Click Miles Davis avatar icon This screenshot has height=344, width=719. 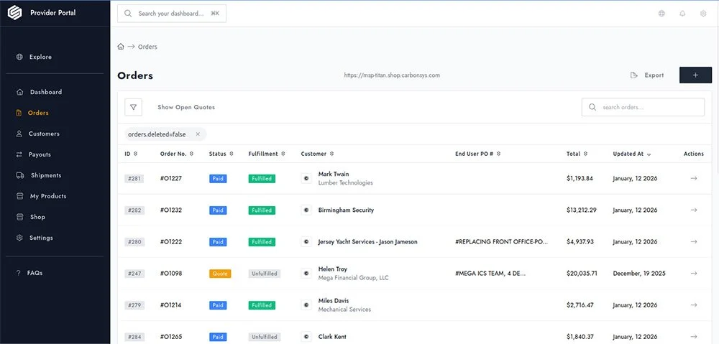pos(306,305)
